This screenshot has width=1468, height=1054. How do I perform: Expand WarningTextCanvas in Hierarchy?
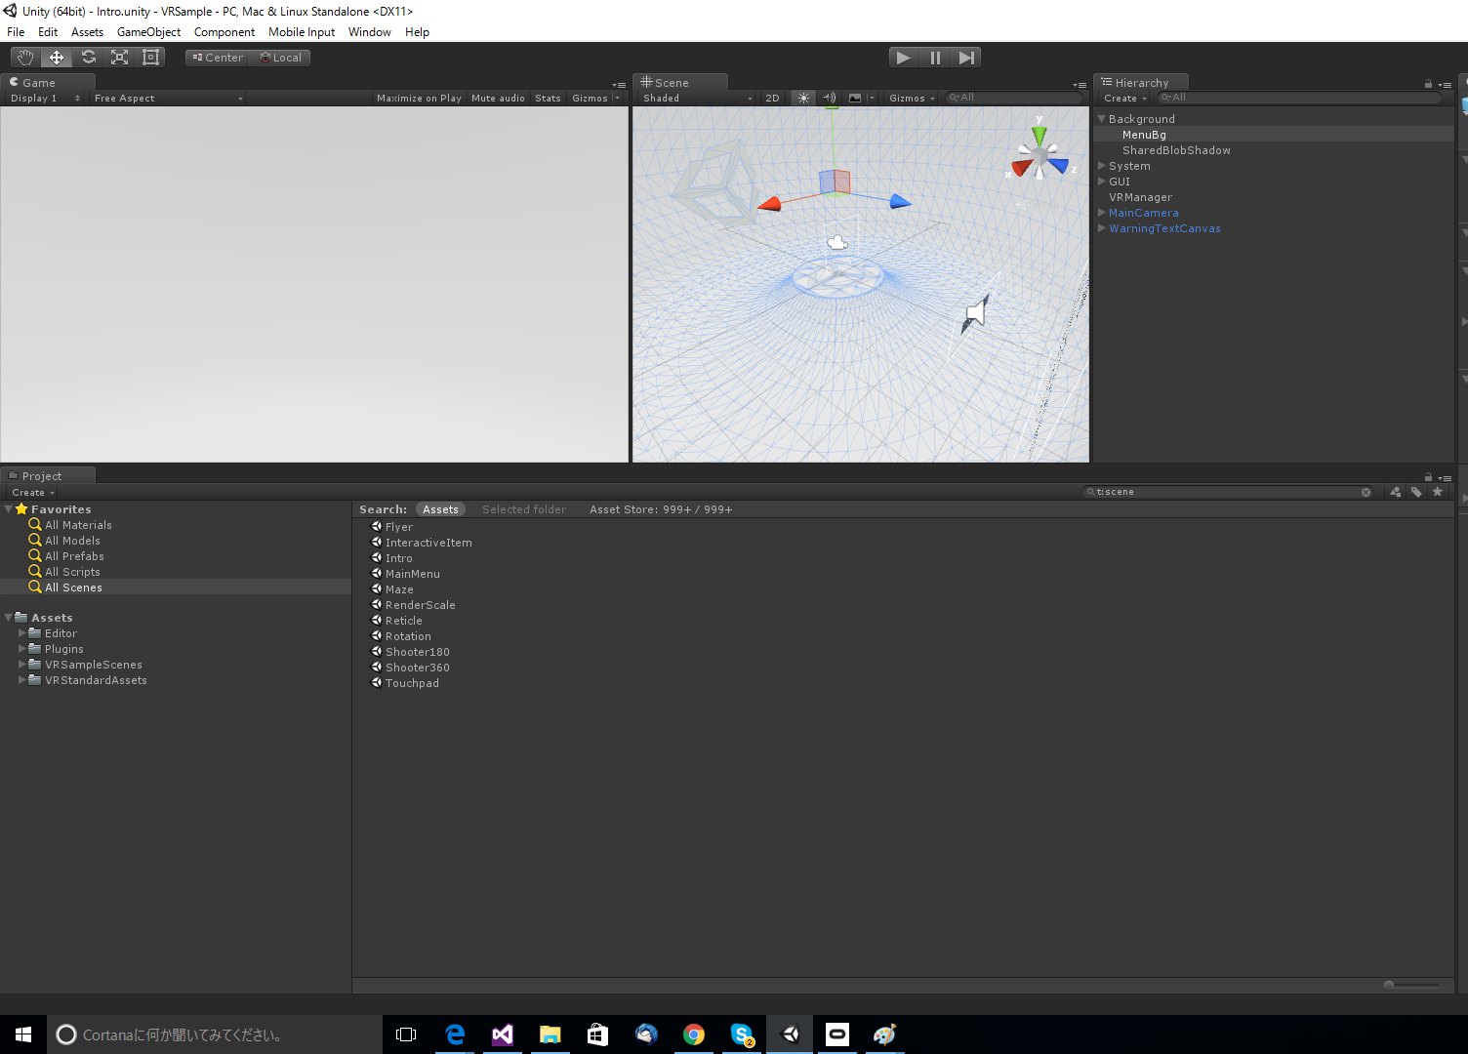[x=1101, y=228]
